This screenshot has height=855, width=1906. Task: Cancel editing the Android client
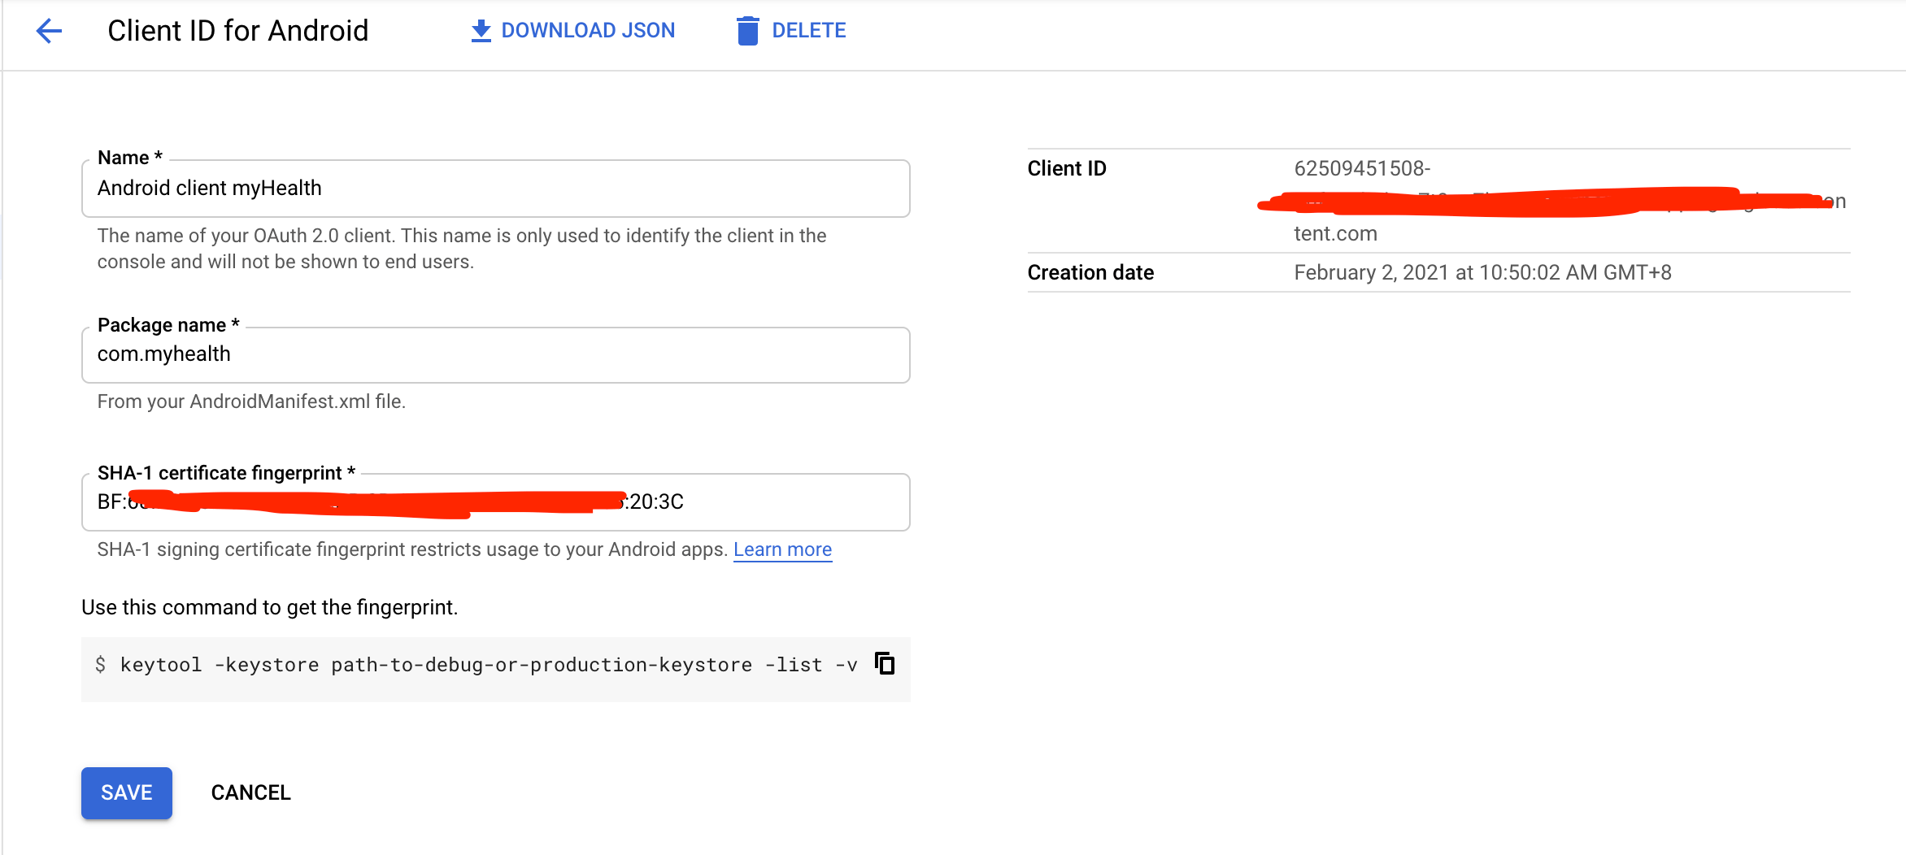click(x=250, y=792)
